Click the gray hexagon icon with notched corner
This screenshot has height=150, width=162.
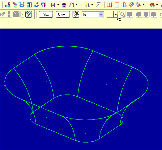click(x=130, y=14)
